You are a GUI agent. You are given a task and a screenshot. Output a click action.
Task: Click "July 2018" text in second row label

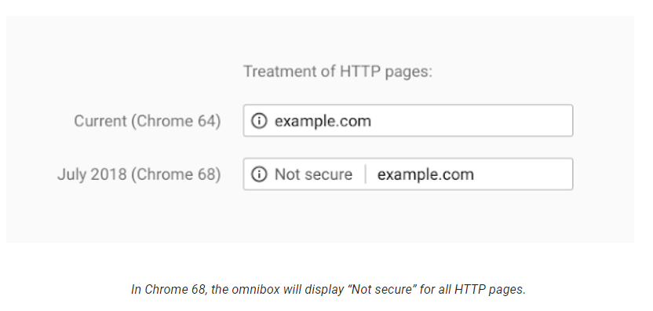[92, 174]
